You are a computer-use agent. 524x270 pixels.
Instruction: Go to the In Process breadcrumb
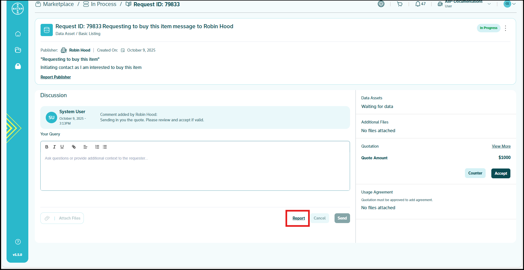click(103, 4)
